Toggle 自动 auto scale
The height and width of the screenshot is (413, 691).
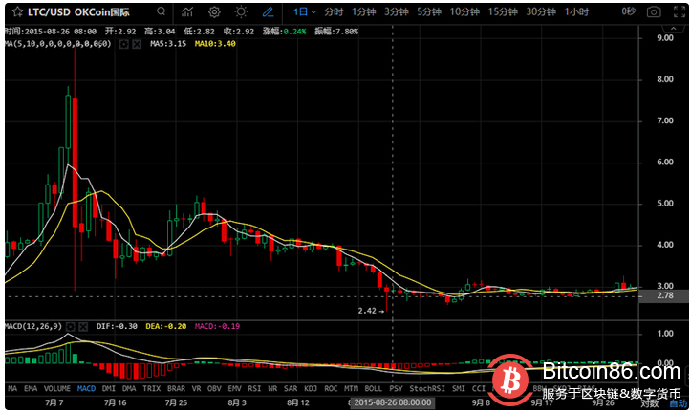tap(679, 403)
